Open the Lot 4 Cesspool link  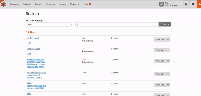click(33, 38)
